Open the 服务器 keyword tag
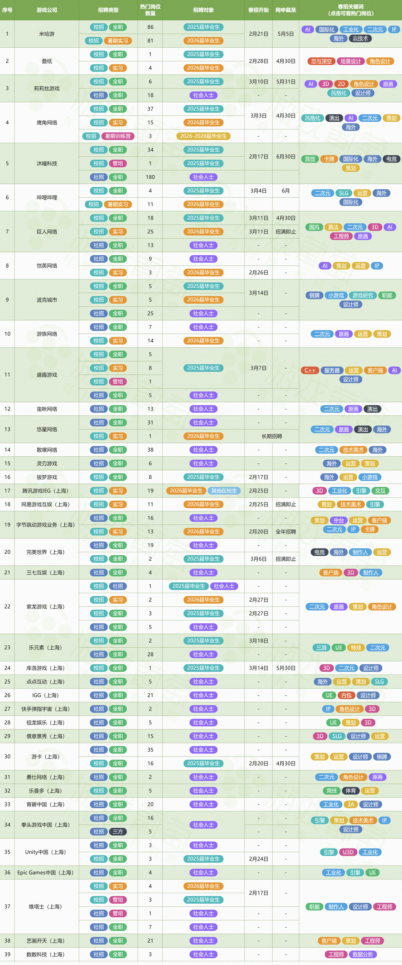The height and width of the screenshot is (965, 402). coord(332,370)
